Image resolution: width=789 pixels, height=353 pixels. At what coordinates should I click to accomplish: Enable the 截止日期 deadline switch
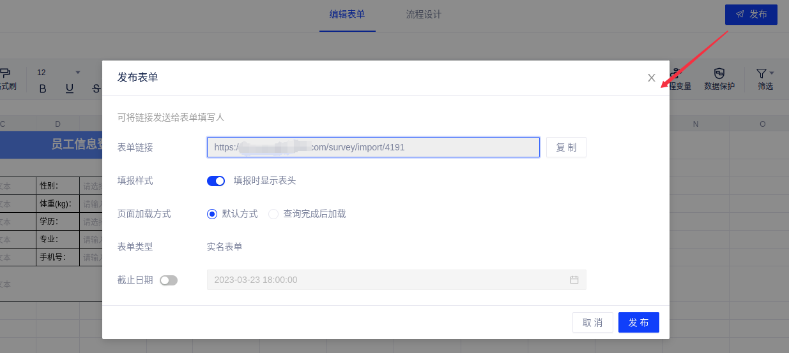click(x=169, y=280)
